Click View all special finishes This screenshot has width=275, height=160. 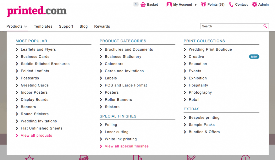coord(126,146)
